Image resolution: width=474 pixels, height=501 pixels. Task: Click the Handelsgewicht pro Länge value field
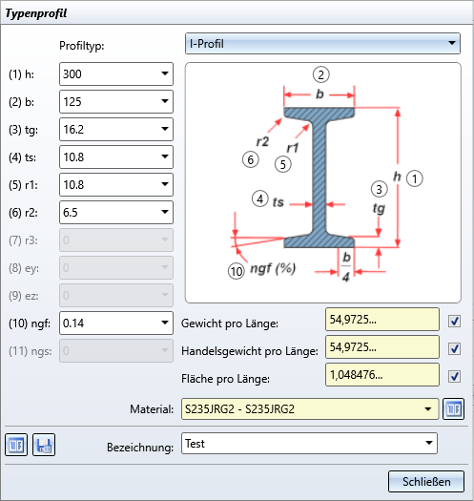click(382, 347)
